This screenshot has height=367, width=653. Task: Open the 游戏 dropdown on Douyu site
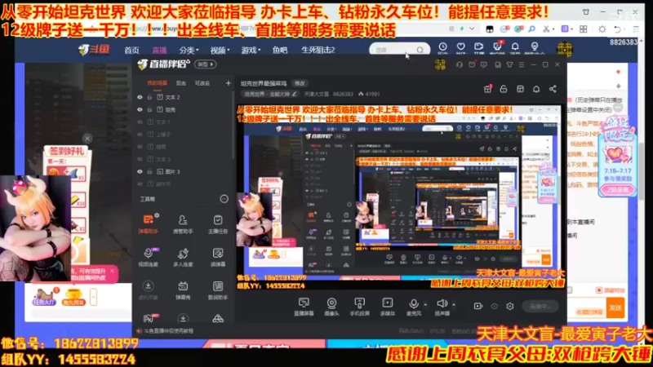coord(251,50)
